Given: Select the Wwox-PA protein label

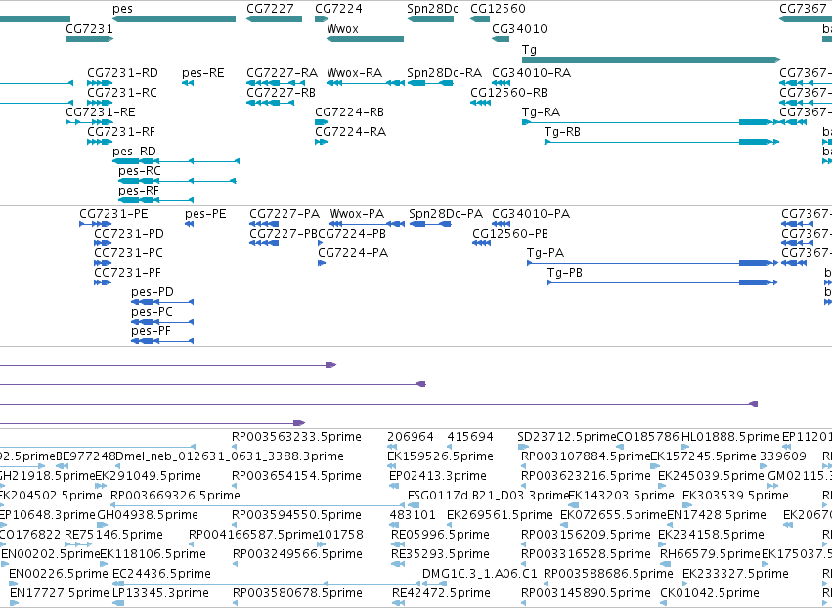Looking at the screenshot, I should point(357,214).
